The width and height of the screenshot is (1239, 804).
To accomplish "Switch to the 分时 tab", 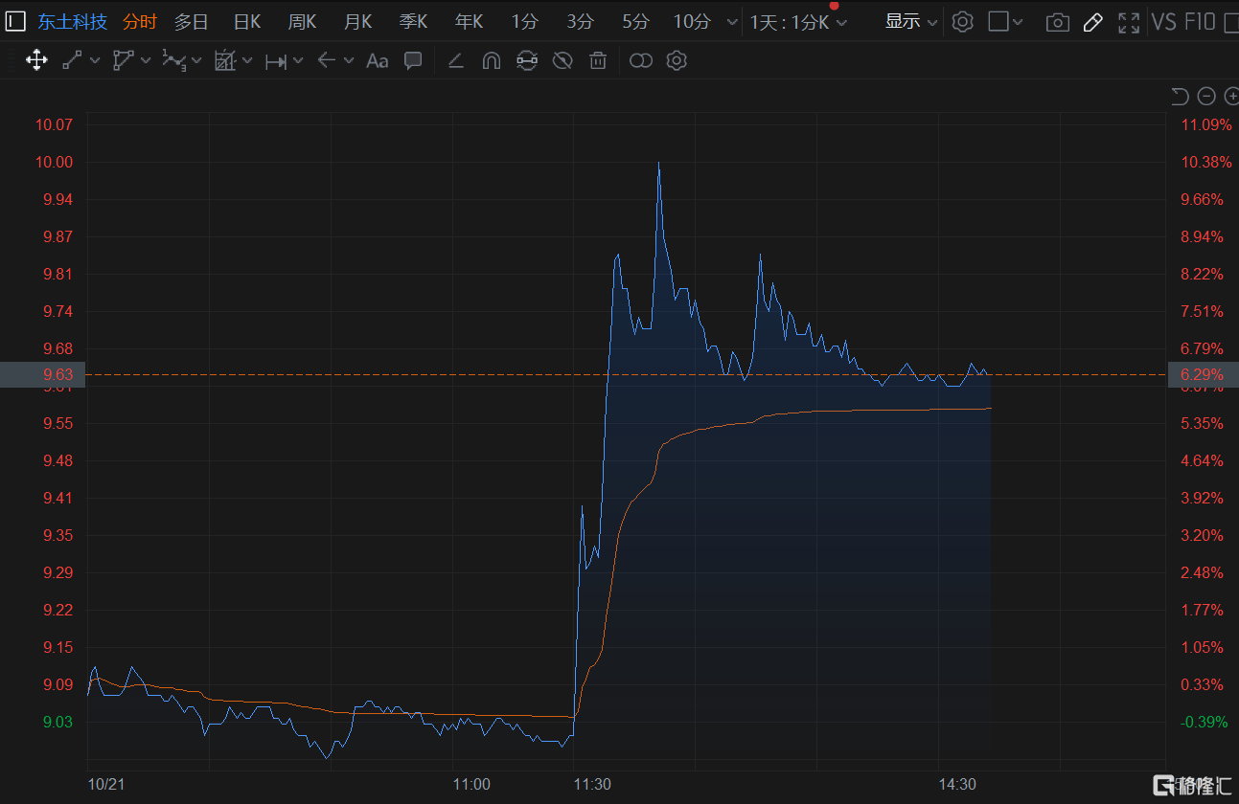I will coord(139,22).
